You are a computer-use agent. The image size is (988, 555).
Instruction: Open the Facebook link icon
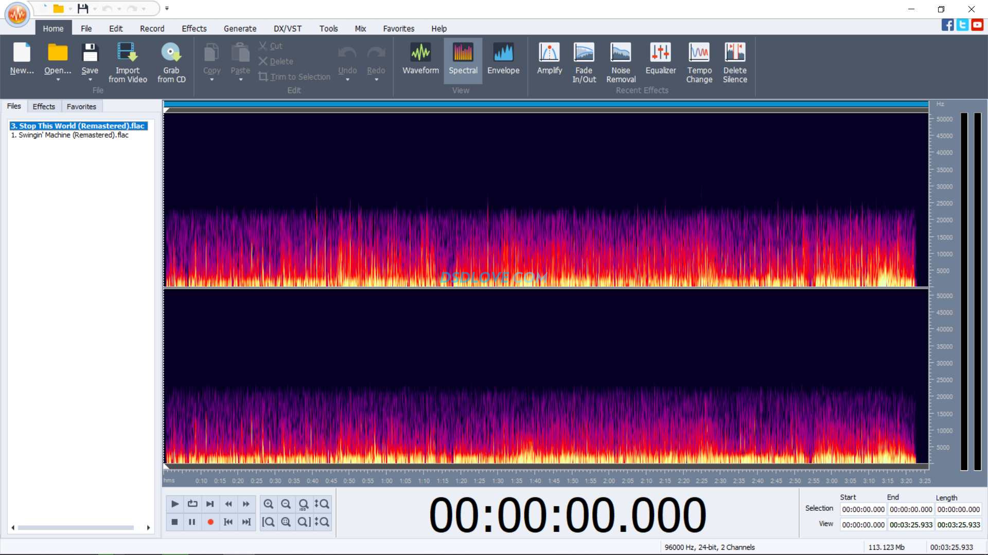point(947,25)
